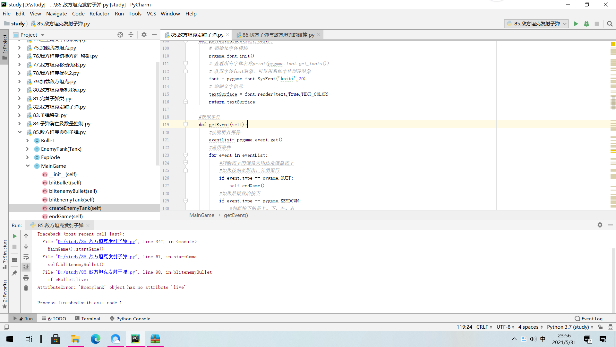Click down arrow in Run console
616x347 pixels.
pos(26,246)
